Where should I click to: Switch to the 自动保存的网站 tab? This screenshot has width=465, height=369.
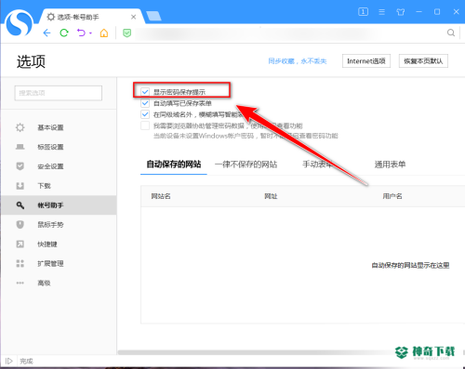coord(174,165)
